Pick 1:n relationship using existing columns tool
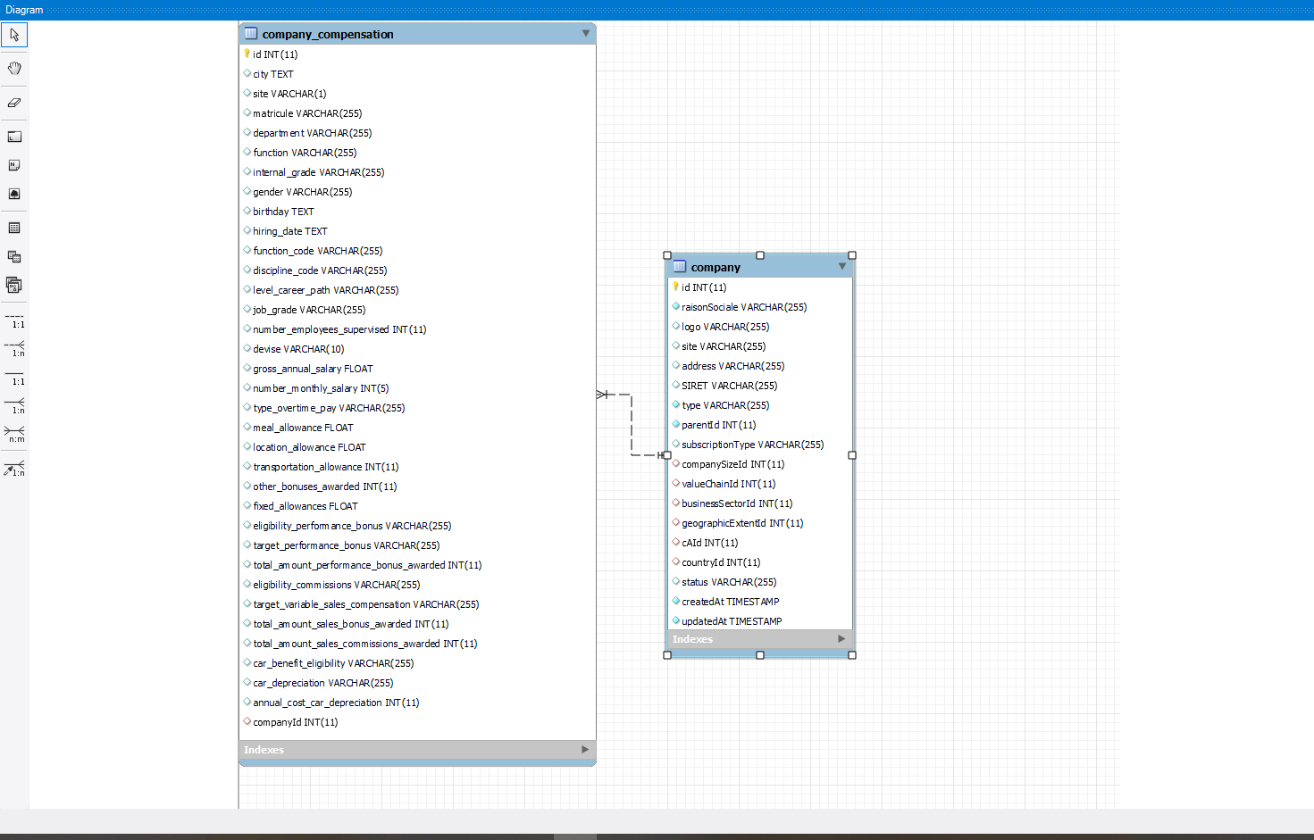This screenshot has height=840, width=1314. [14, 468]
